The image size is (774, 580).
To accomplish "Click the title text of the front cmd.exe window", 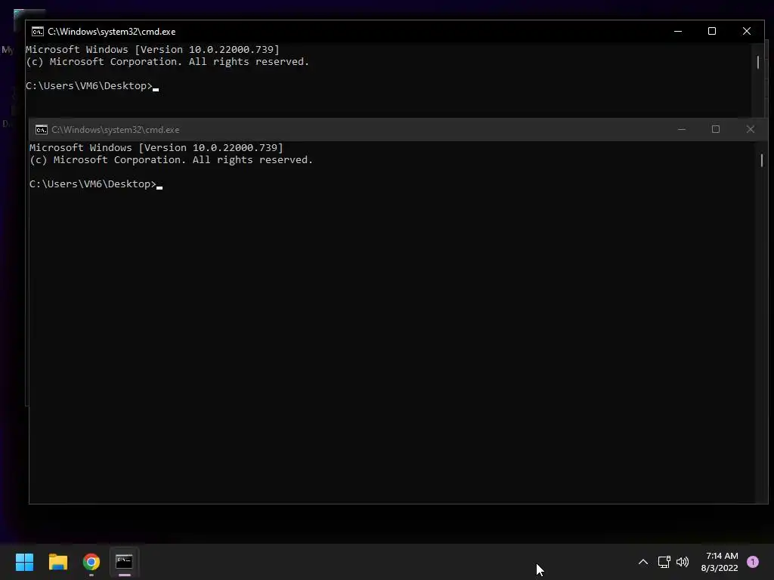I will click(x=116, y=130).
